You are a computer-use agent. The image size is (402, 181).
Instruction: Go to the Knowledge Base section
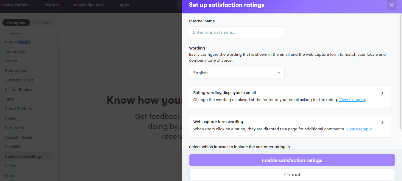(x=89, y=5)
